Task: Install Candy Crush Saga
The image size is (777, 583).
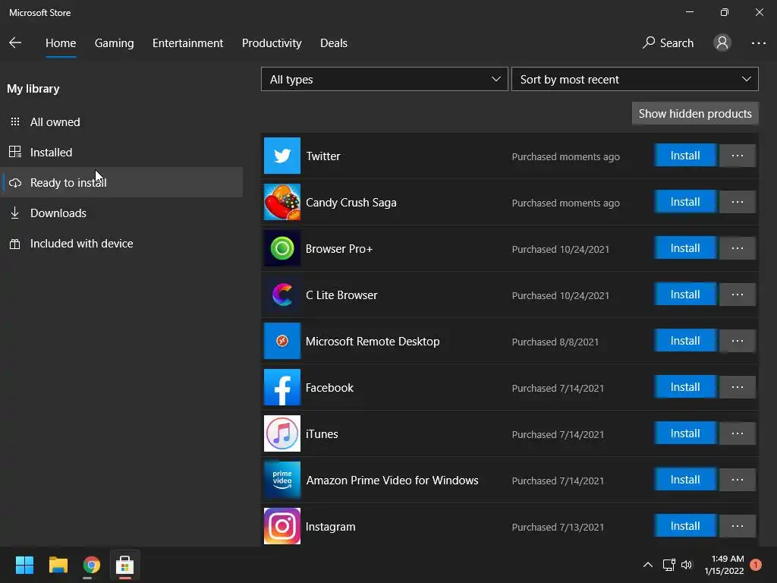Action: click(685, 202)
